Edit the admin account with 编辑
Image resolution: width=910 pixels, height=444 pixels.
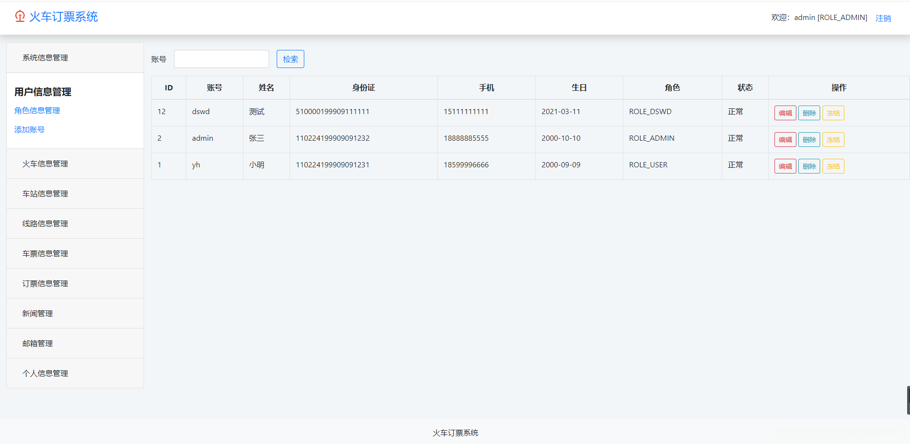785,140
